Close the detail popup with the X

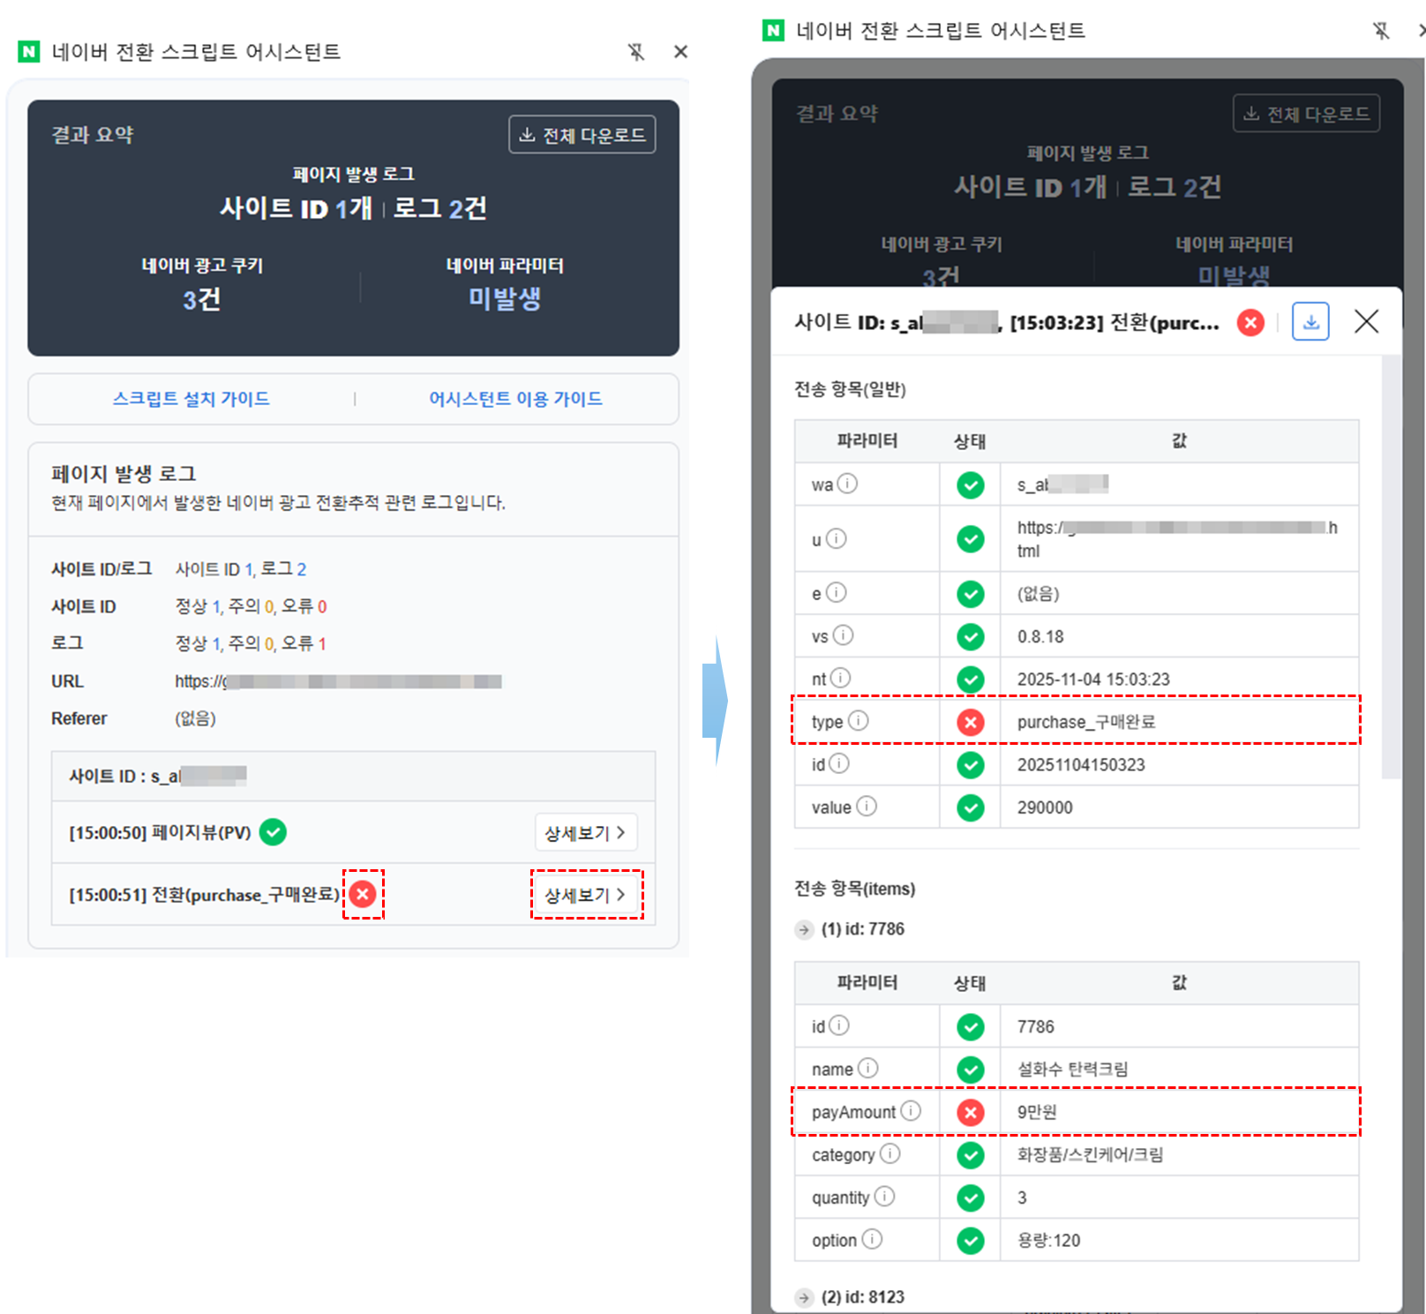tap(1366, 322)
